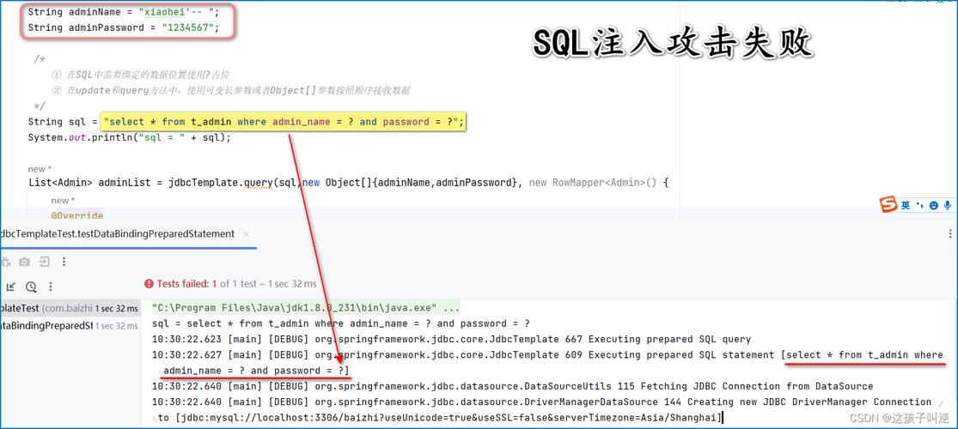Click the jdbc:mysql://localhost:3306/baizhi URL in console

point(448,418)
